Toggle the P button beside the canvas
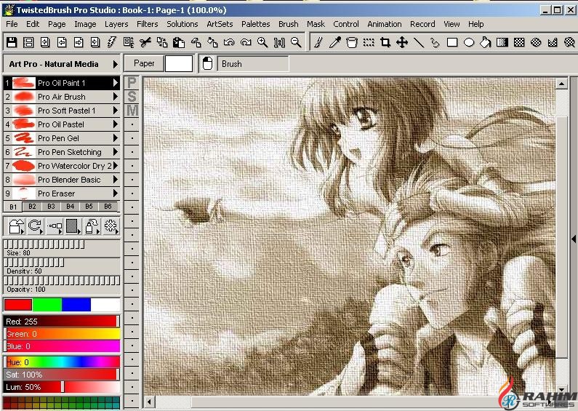 [132, 83]
